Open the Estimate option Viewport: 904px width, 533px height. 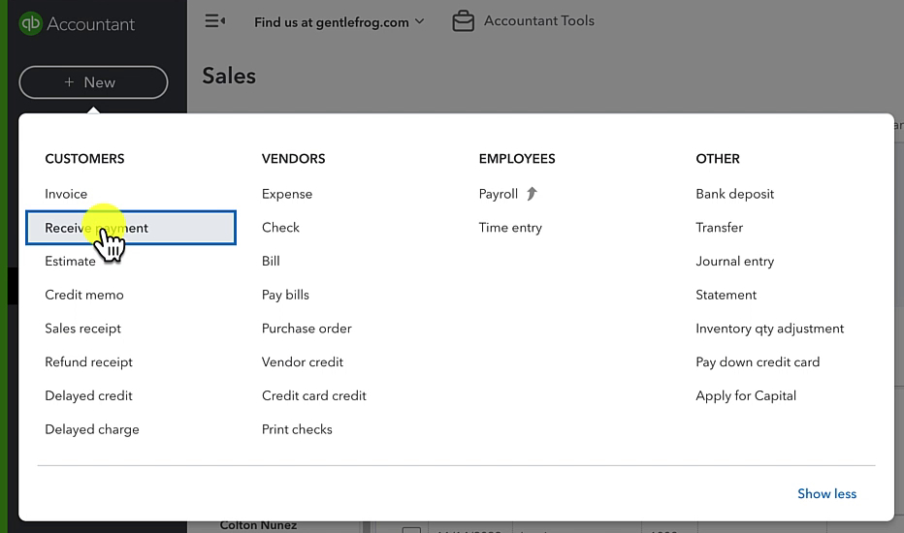click(71, 261)
